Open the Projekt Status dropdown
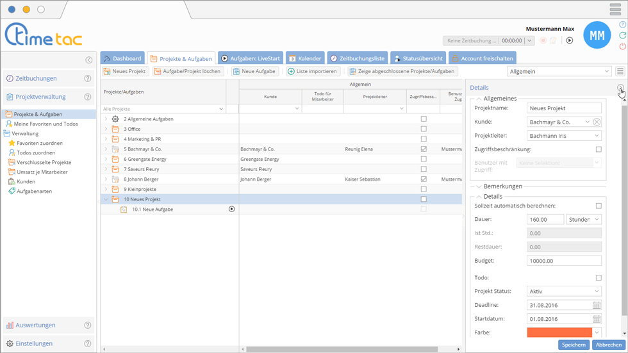Screen dimensions: 628x353 [564, 291]
